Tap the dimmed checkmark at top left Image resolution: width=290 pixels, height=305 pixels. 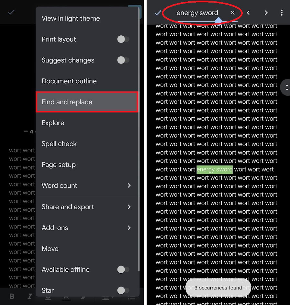pos(11,12)
